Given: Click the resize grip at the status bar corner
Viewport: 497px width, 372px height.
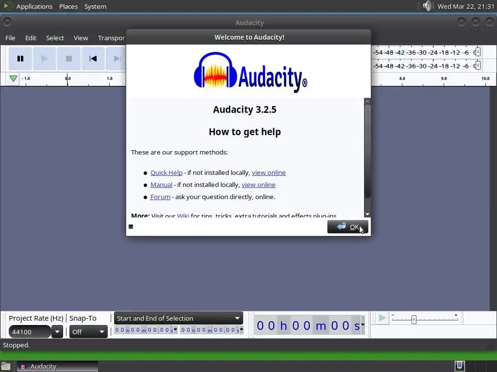Looking at the screenshot, I should point(491,346).
